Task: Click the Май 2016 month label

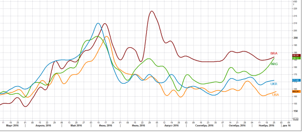Action: point(76,125)
